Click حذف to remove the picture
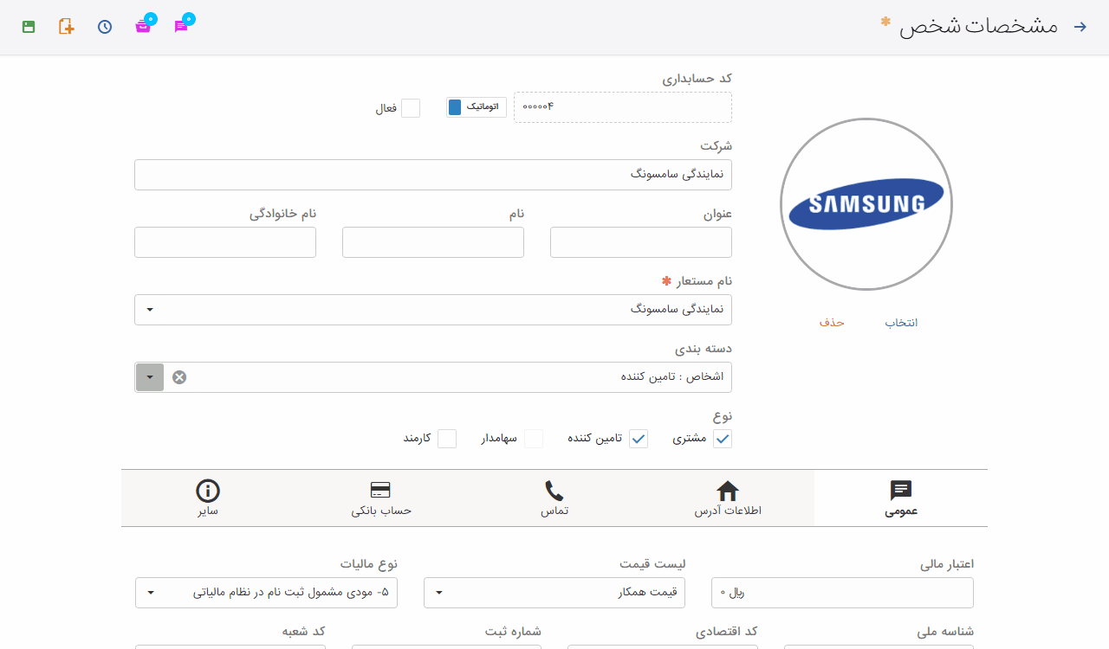This screenshot has height=649, width=1109. [832, 323]
